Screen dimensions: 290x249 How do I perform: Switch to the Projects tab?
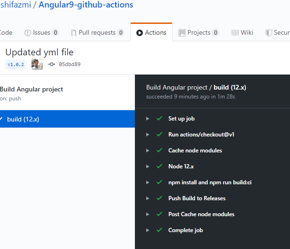199,33
